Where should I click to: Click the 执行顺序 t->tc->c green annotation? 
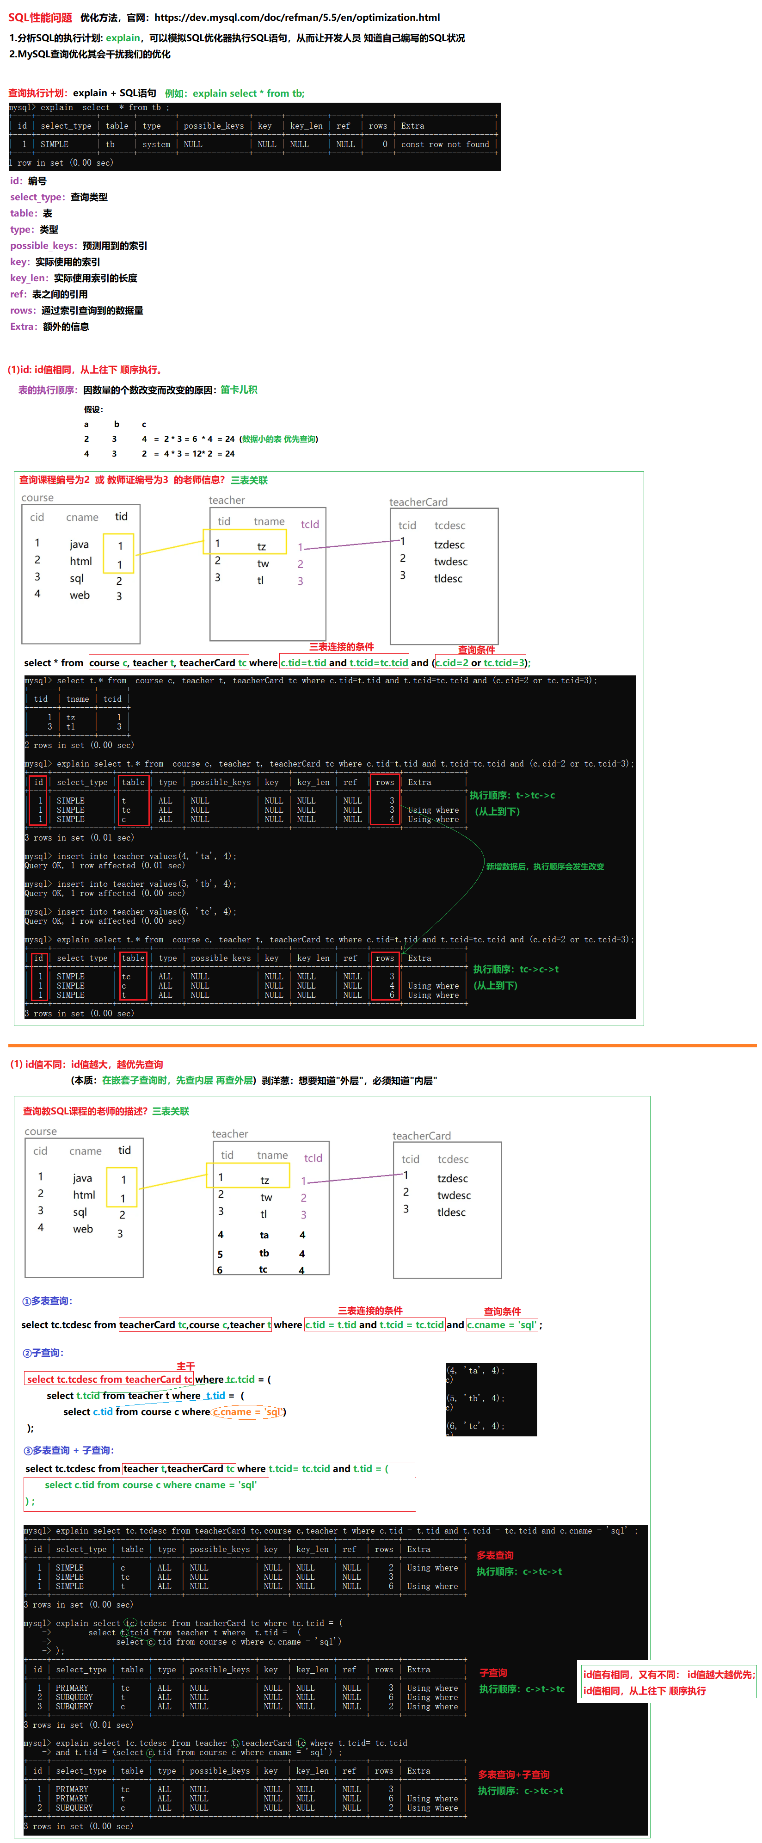512,795
